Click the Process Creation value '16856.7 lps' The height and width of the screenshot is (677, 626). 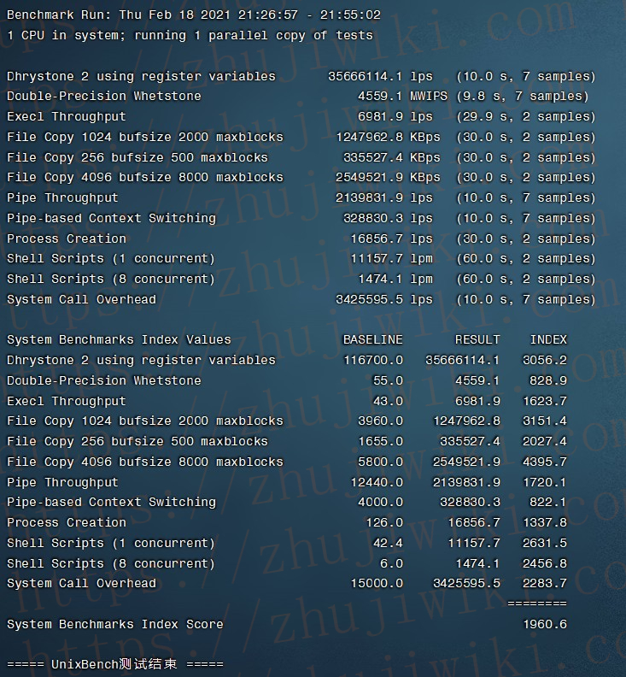point(391,238)
